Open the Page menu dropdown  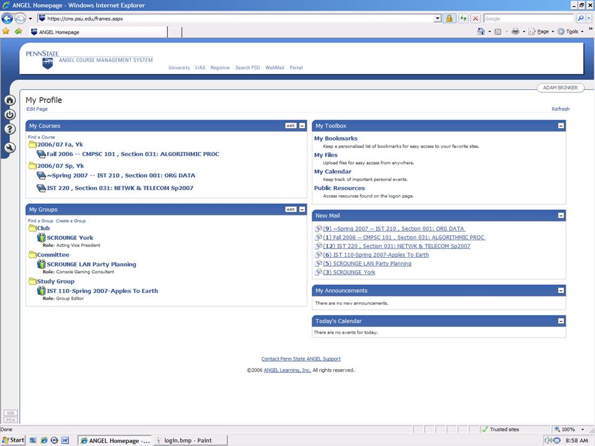point(553,32)
